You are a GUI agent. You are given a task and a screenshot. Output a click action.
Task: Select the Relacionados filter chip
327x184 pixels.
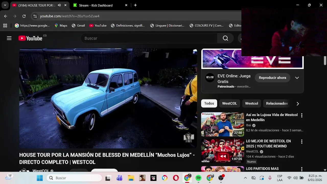click(277, 103)
